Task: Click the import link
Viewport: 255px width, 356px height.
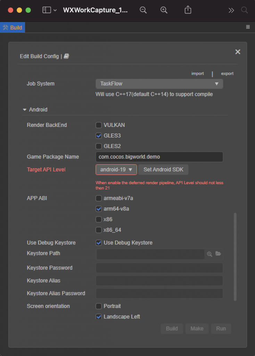Action: pos(197,73)
